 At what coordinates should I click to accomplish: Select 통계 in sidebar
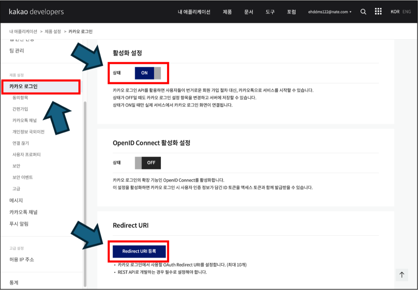14,283
